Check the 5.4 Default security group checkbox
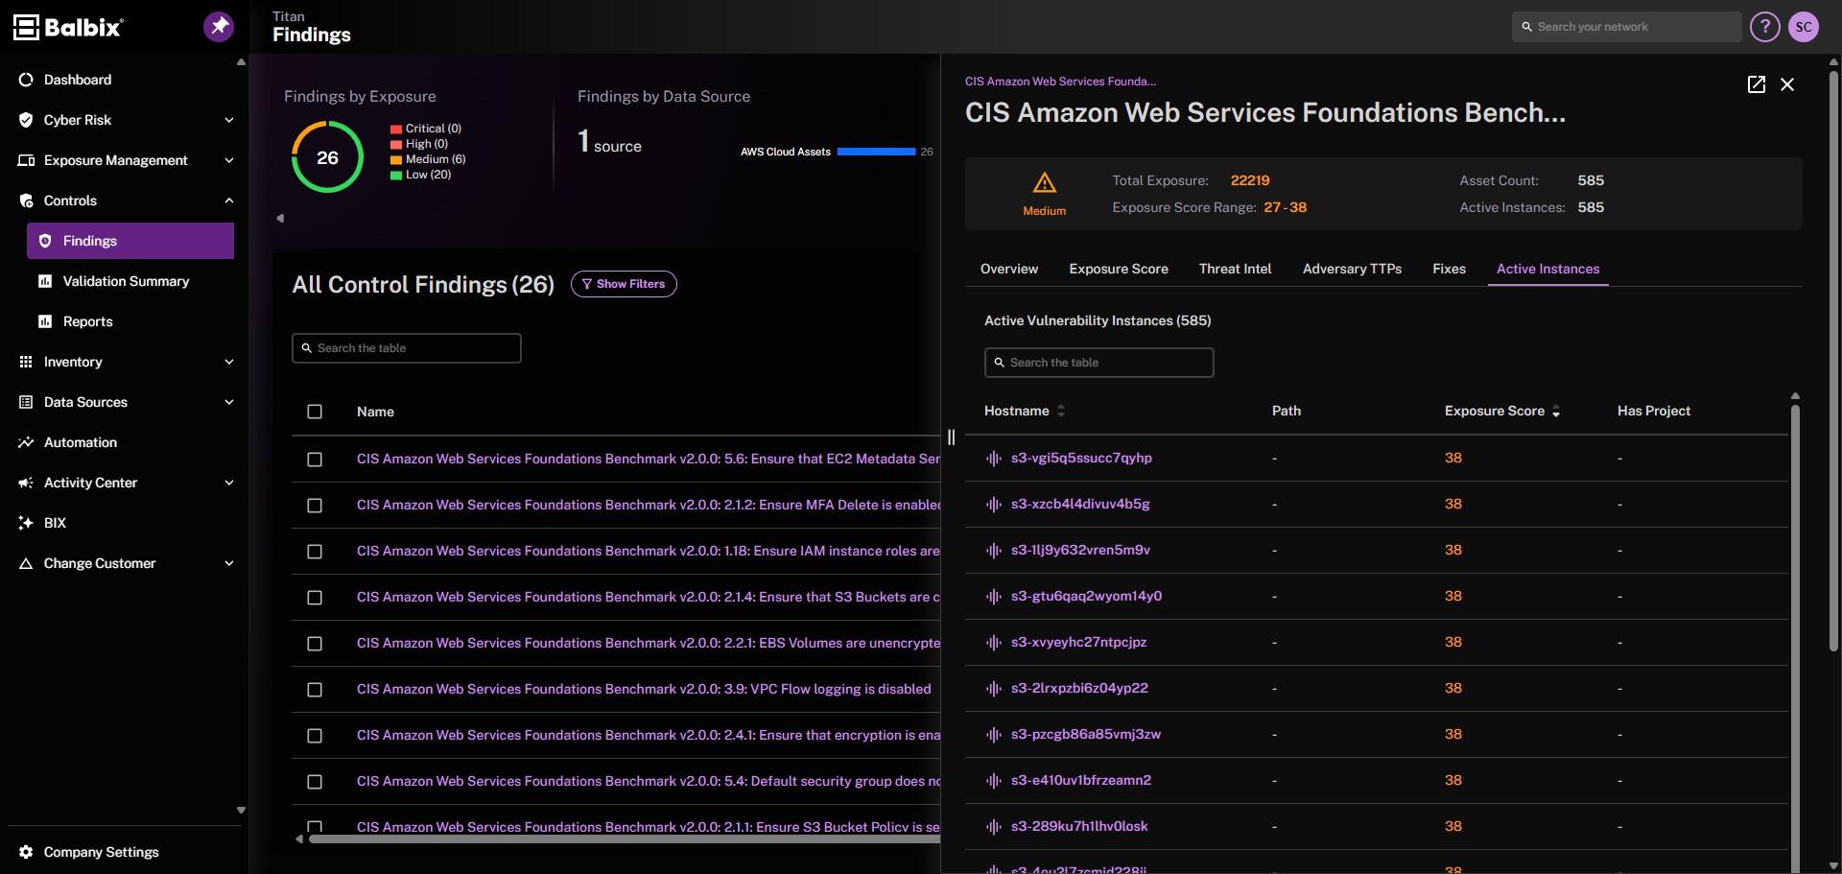 coord(315,782)
